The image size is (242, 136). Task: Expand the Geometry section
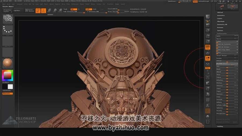pos(221,15)
